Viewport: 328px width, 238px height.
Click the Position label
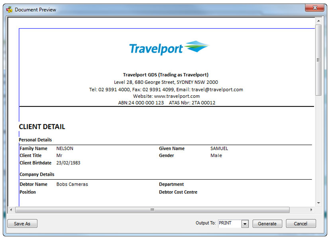[27, 192]
